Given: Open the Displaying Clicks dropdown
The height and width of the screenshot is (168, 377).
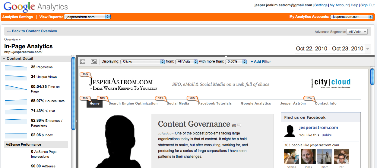Looking at the screenshot, I should coord(142,62).
